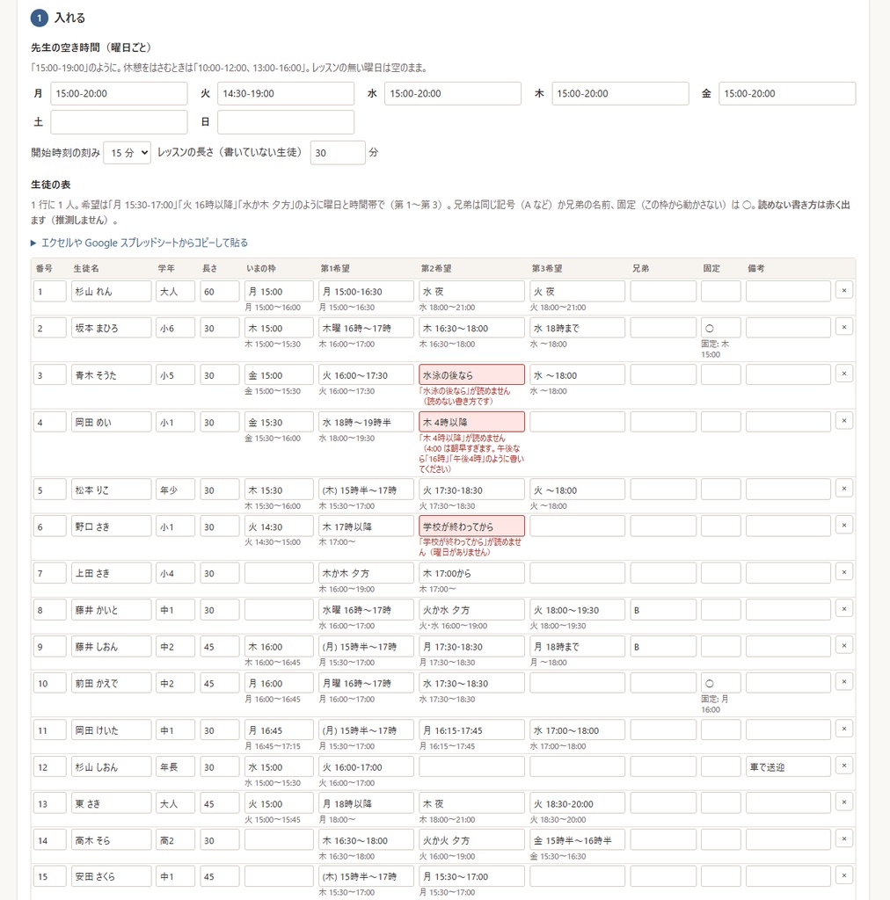The image size is (890, 900).
Task: Edit the default lesson length field
Action: [x=338, y=153]
